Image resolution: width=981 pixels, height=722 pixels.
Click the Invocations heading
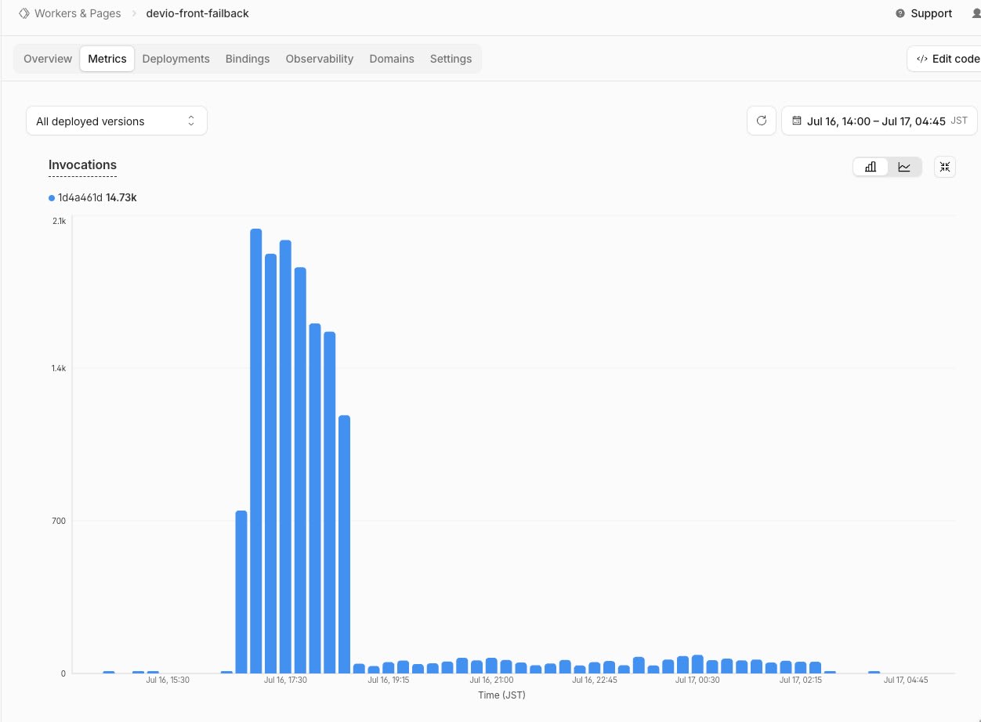82,164
